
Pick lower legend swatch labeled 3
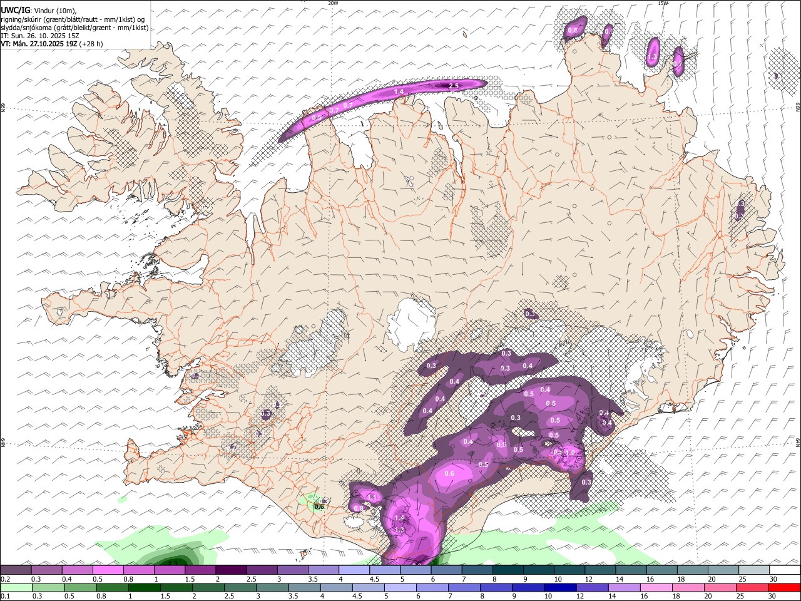pos(272,587)
